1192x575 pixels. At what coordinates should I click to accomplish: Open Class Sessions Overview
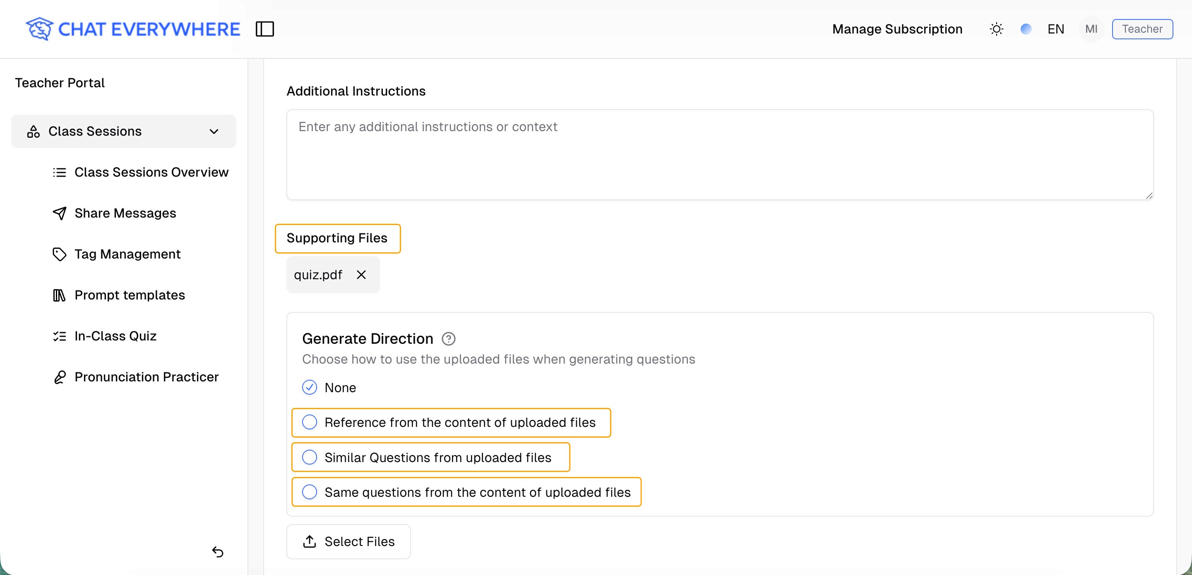[x=151, y=172]
